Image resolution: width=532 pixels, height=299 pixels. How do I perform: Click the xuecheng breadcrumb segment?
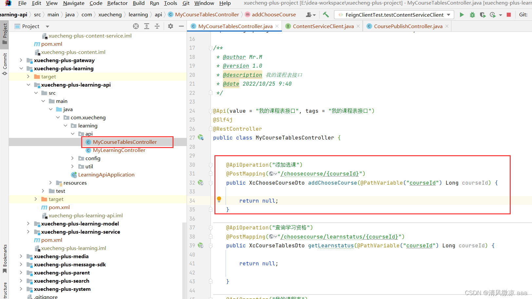[x=110, y=15]
